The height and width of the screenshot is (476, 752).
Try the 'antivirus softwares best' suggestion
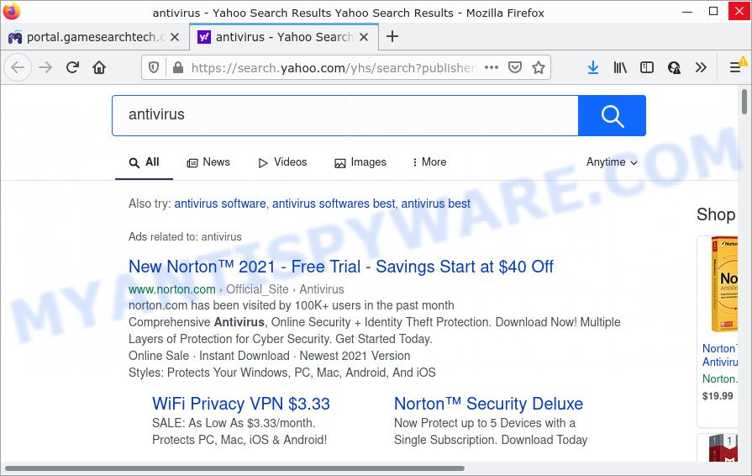[334, 204]
